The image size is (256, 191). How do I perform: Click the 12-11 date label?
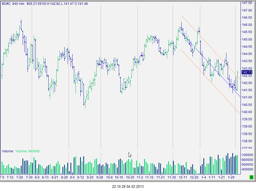coord(183,177)
